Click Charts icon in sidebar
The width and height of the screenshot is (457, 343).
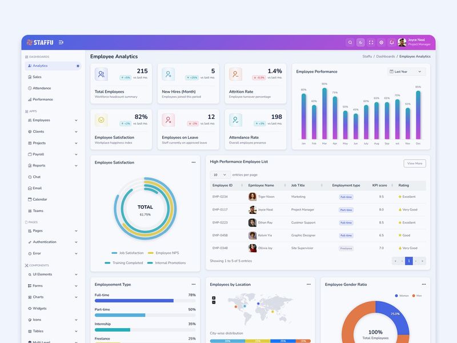(30, 297)
